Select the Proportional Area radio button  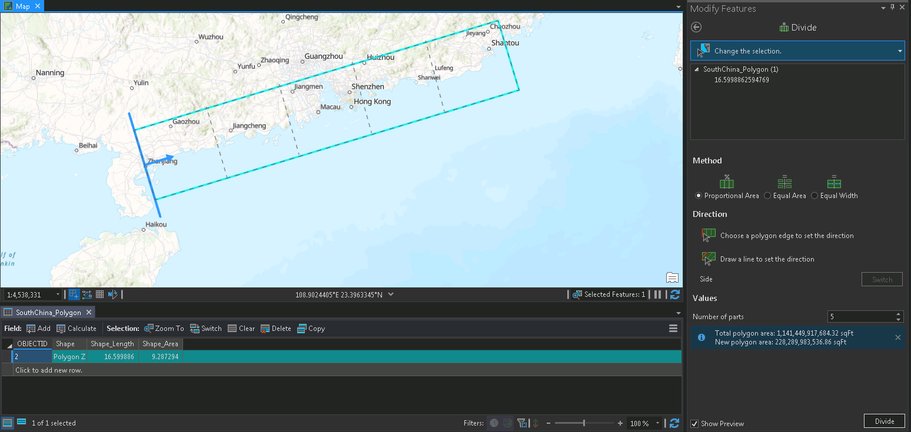[x=699, y=196]
